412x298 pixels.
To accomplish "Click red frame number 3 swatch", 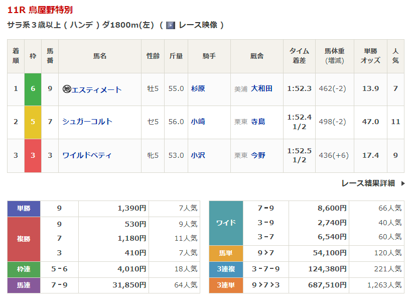I will pos(33,155).
